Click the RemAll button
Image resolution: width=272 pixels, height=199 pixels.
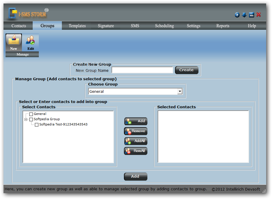[x=136, y=151]
